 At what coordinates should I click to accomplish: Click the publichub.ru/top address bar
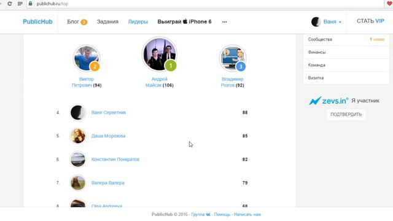(x=206, y=4)
